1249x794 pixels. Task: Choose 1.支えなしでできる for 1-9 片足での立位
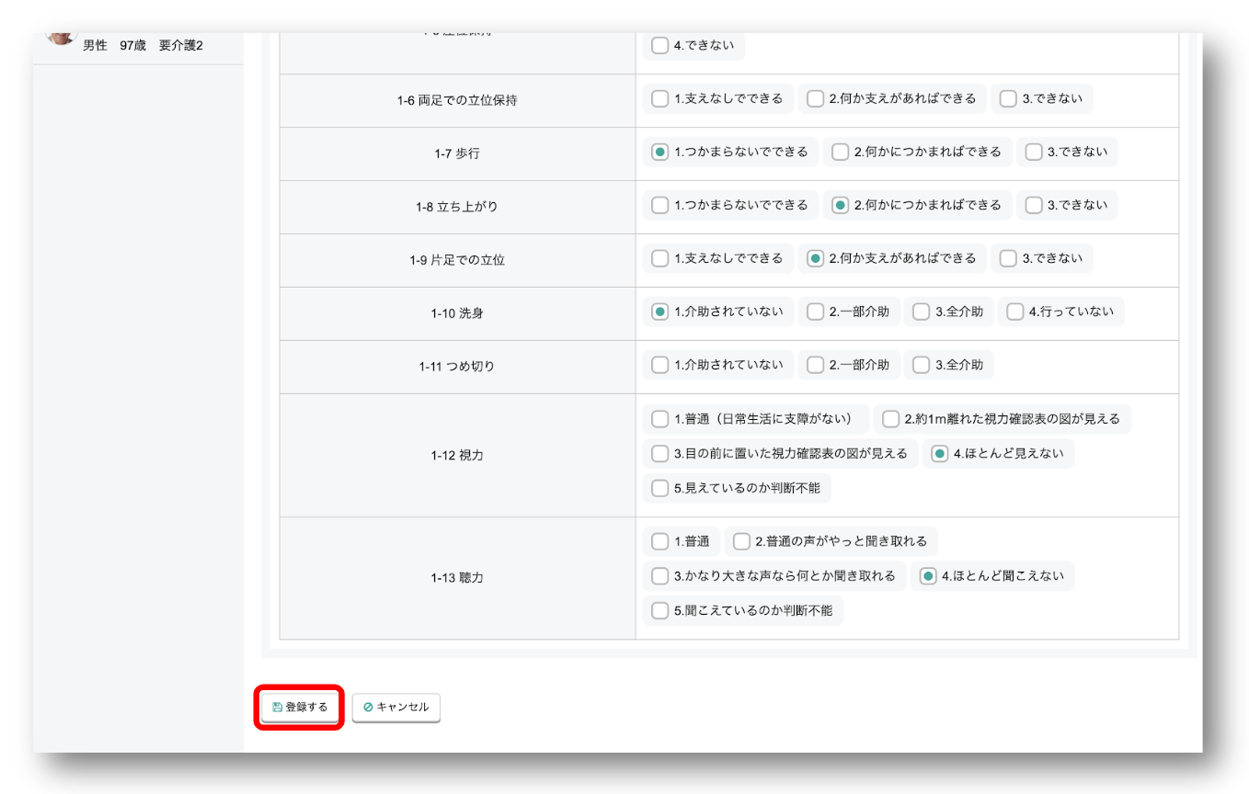[659, 258]
